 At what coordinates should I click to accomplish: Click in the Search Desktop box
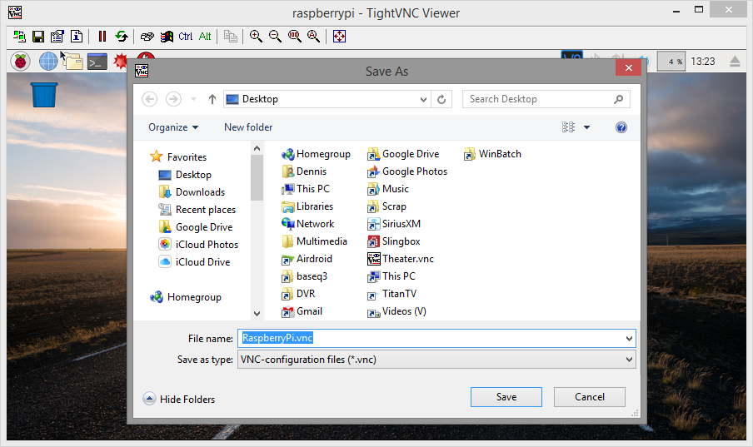click(x=546, y=99)
